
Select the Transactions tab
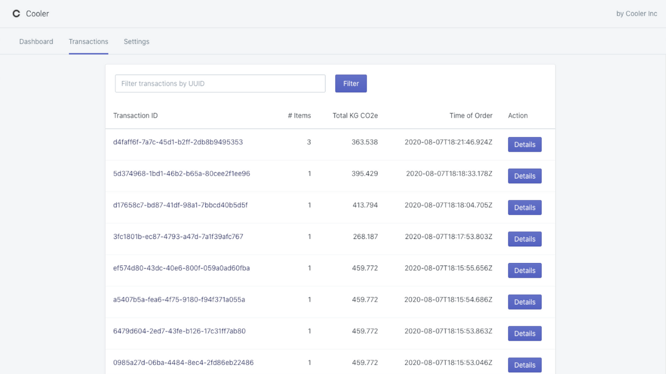pos(88,41)
